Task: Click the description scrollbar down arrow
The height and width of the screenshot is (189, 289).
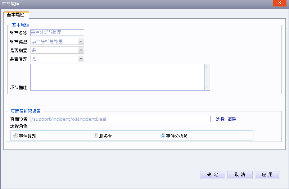Action: point(207,87)
